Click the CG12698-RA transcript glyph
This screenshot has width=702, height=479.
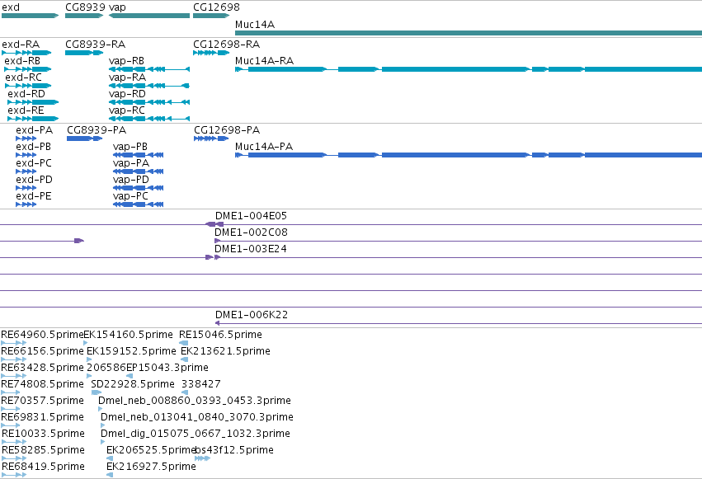pyautogui.click(x=211, y=53)
